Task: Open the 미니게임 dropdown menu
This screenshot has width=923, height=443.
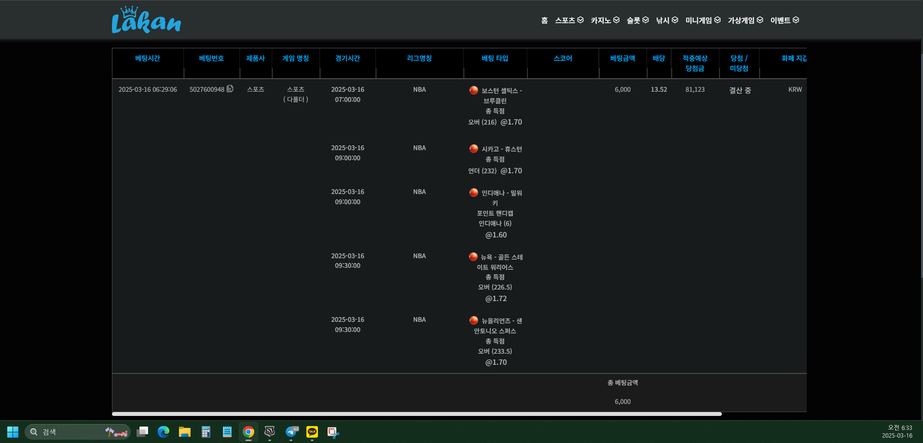Action: (x=703, y=20)
